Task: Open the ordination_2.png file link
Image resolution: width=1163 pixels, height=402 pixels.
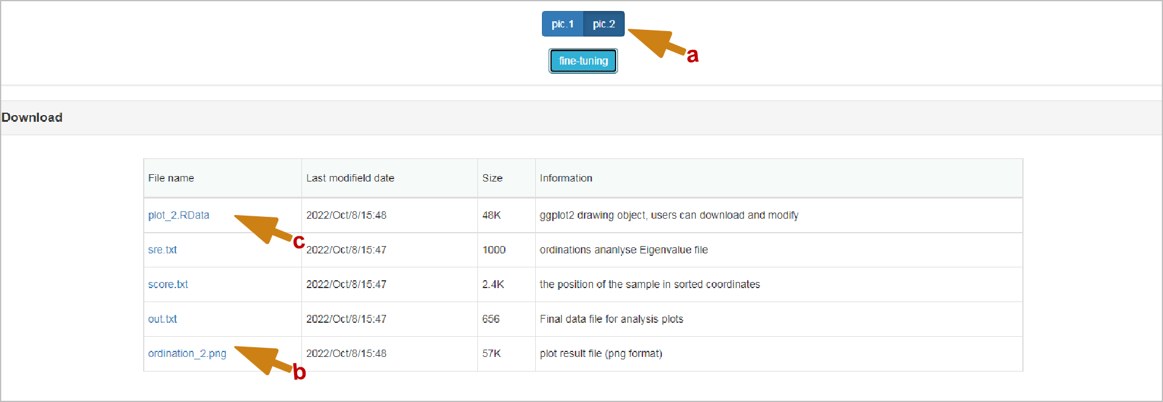Action: (x=187, y=353)
